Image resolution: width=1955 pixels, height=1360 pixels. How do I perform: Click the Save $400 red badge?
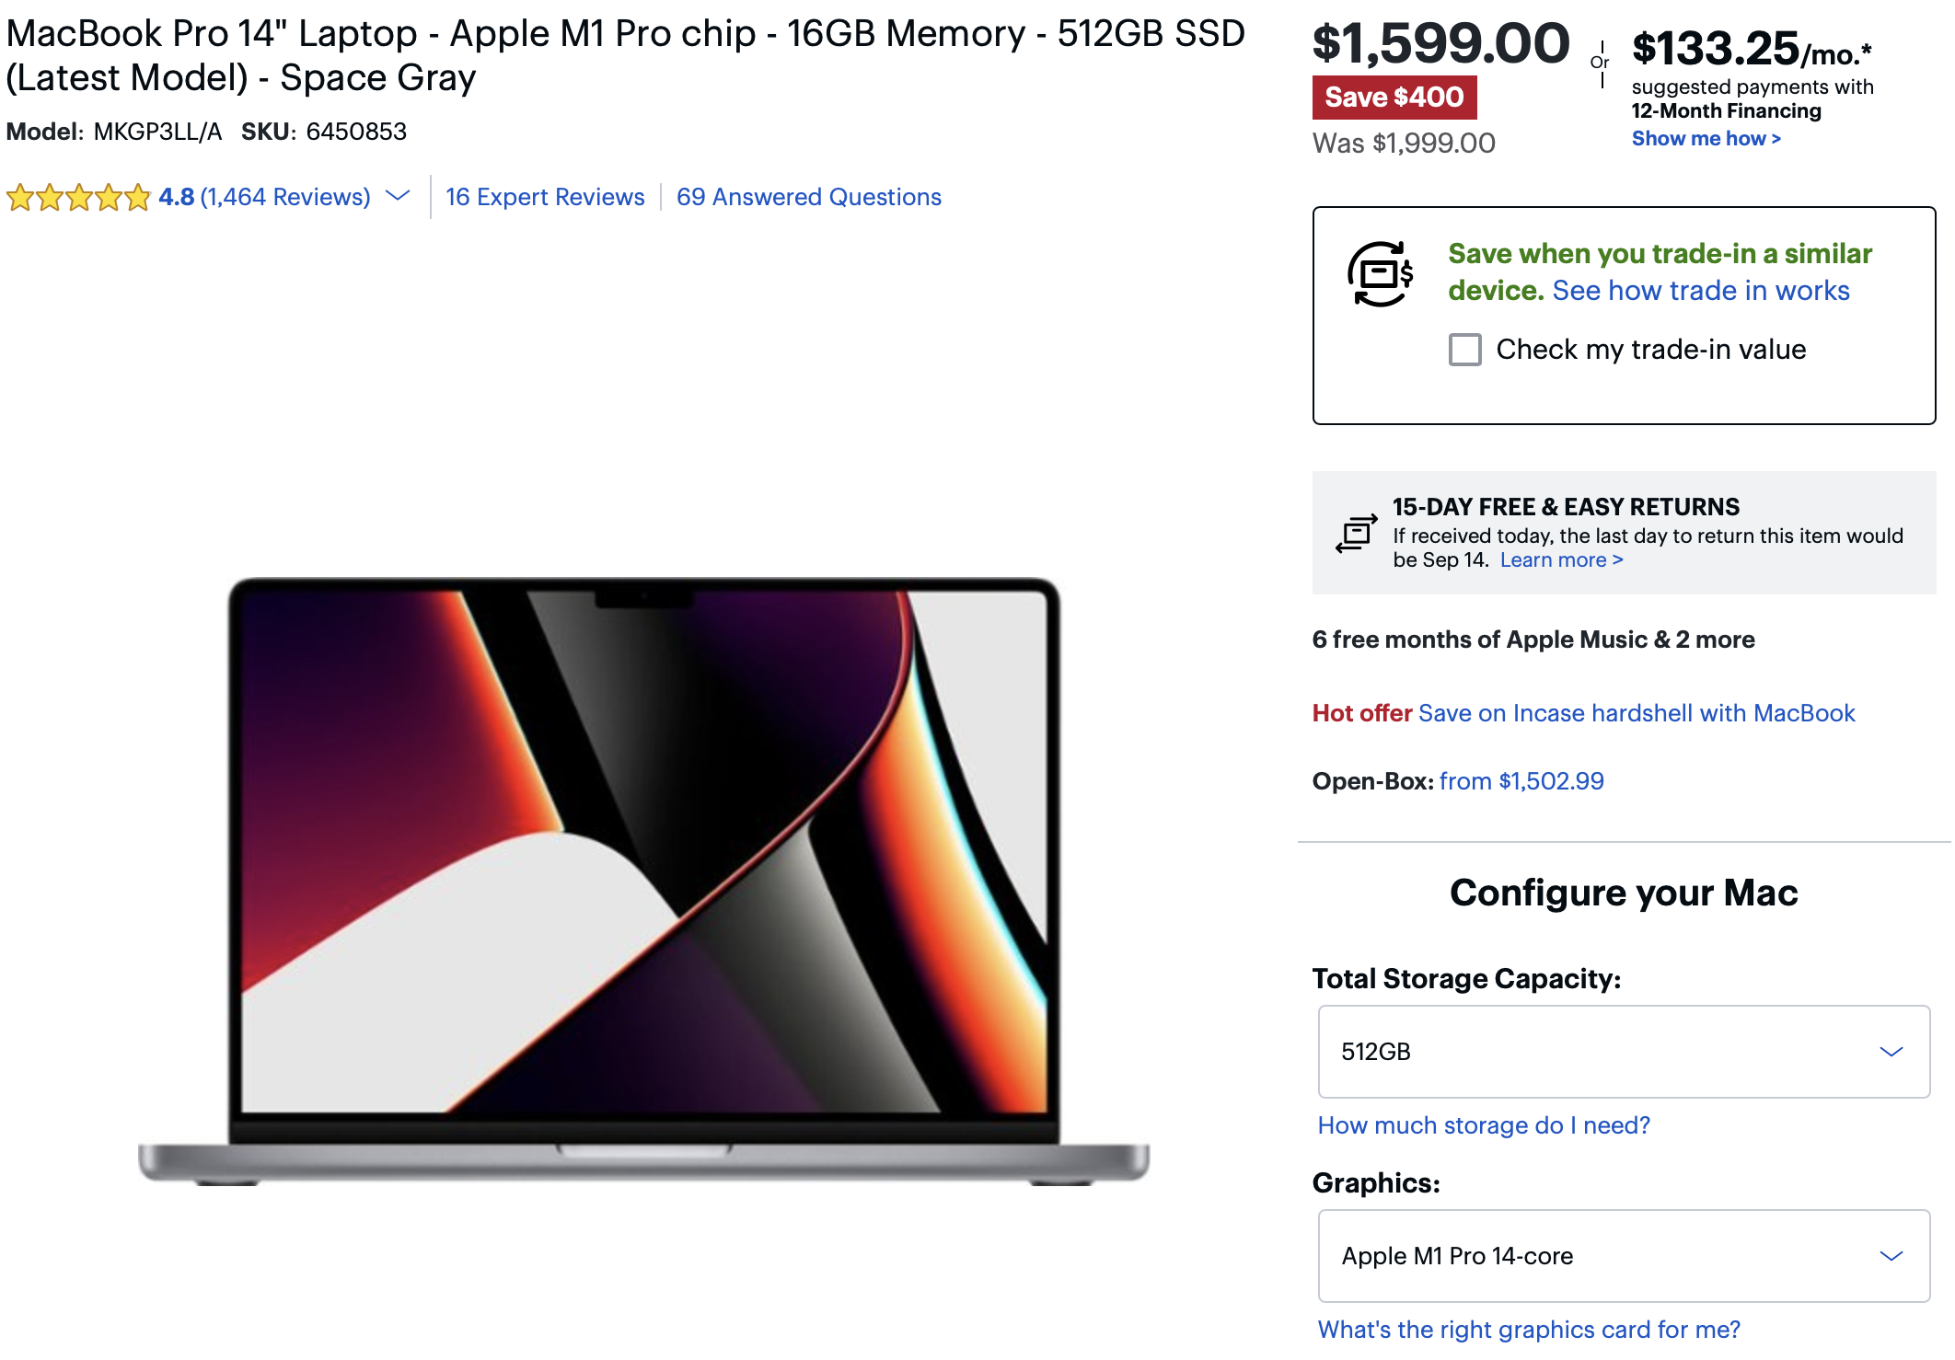click(1394, 97)
